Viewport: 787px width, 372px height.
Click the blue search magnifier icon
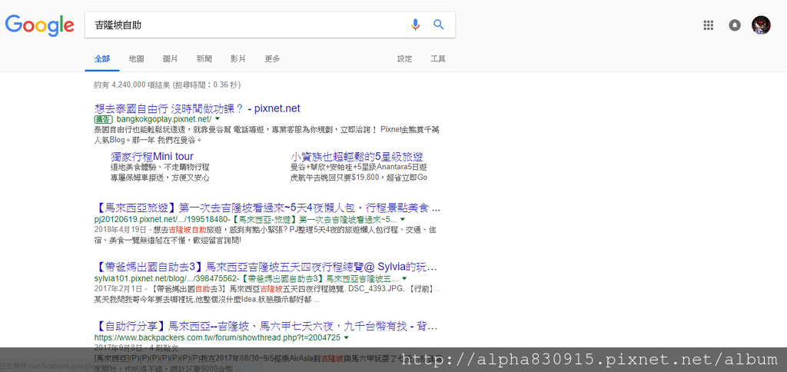tap(439, 25)
